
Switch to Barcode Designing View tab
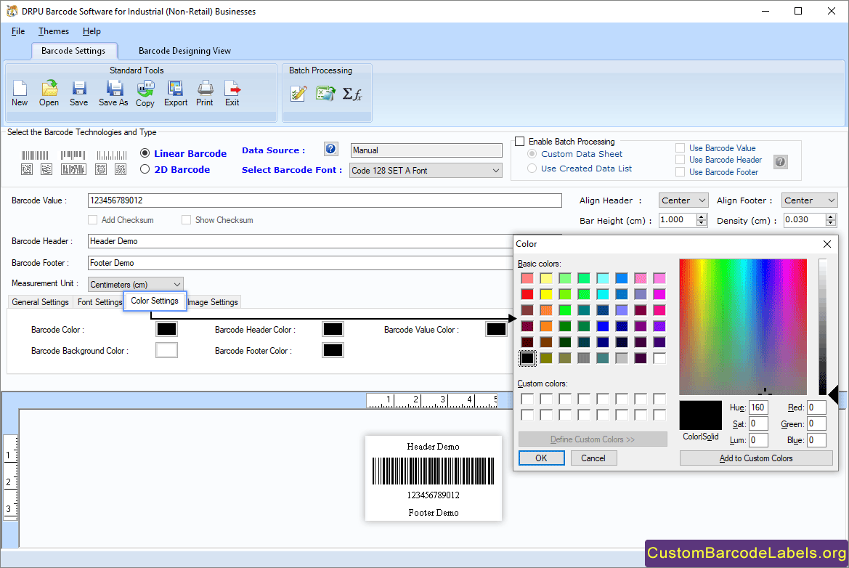tap(184, 51)
